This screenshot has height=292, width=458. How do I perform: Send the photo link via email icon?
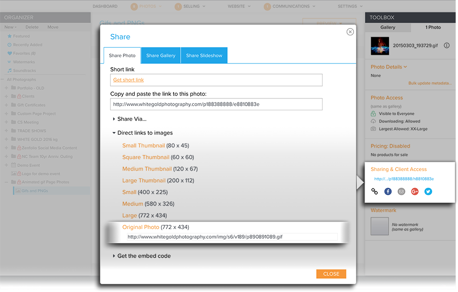(x=401, y=191)
